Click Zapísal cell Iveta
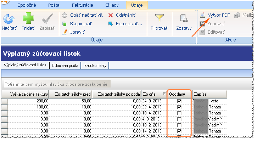 point(214,101)
